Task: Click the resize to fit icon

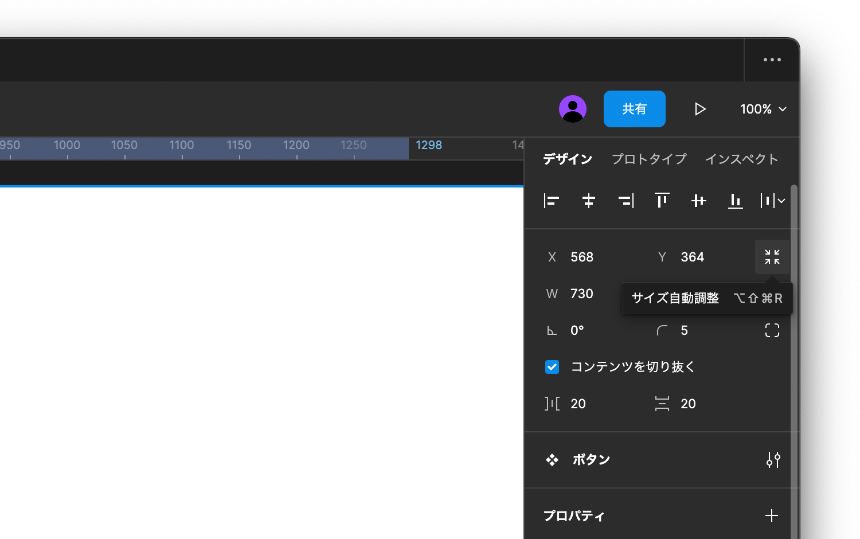Action: pyautogui.click(x=772, y=257)
